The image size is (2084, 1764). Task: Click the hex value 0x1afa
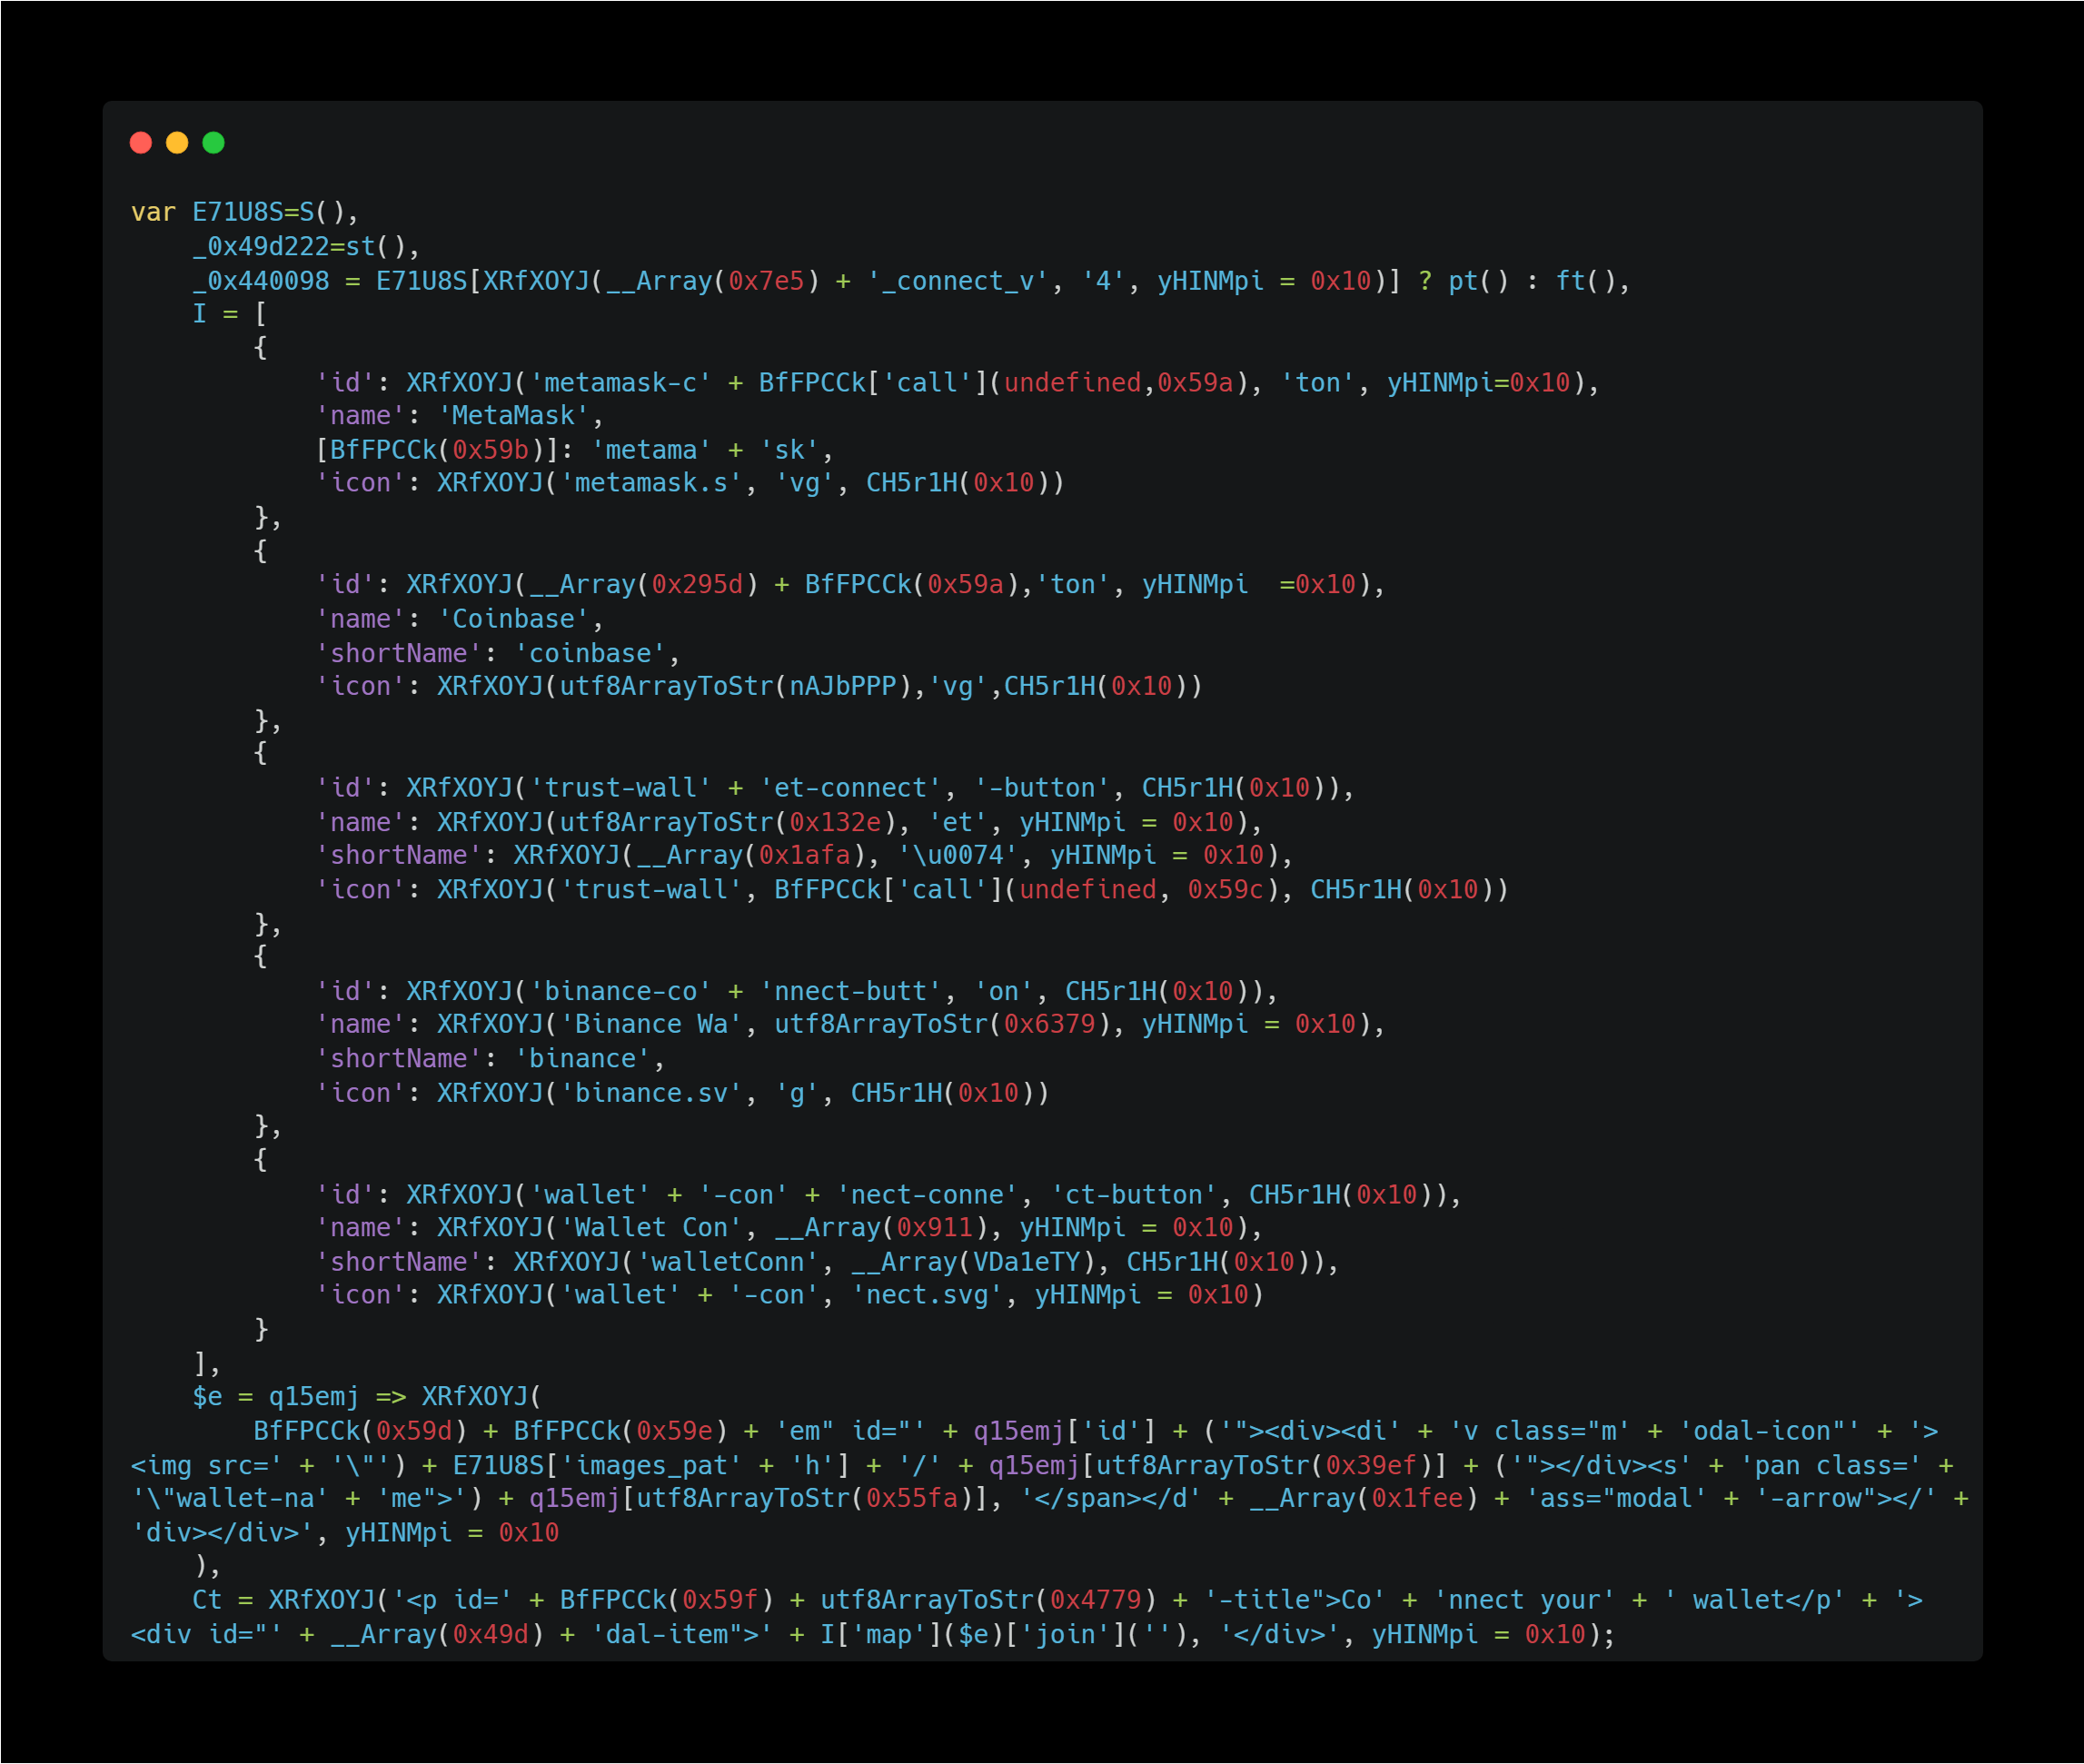[805, 855]
